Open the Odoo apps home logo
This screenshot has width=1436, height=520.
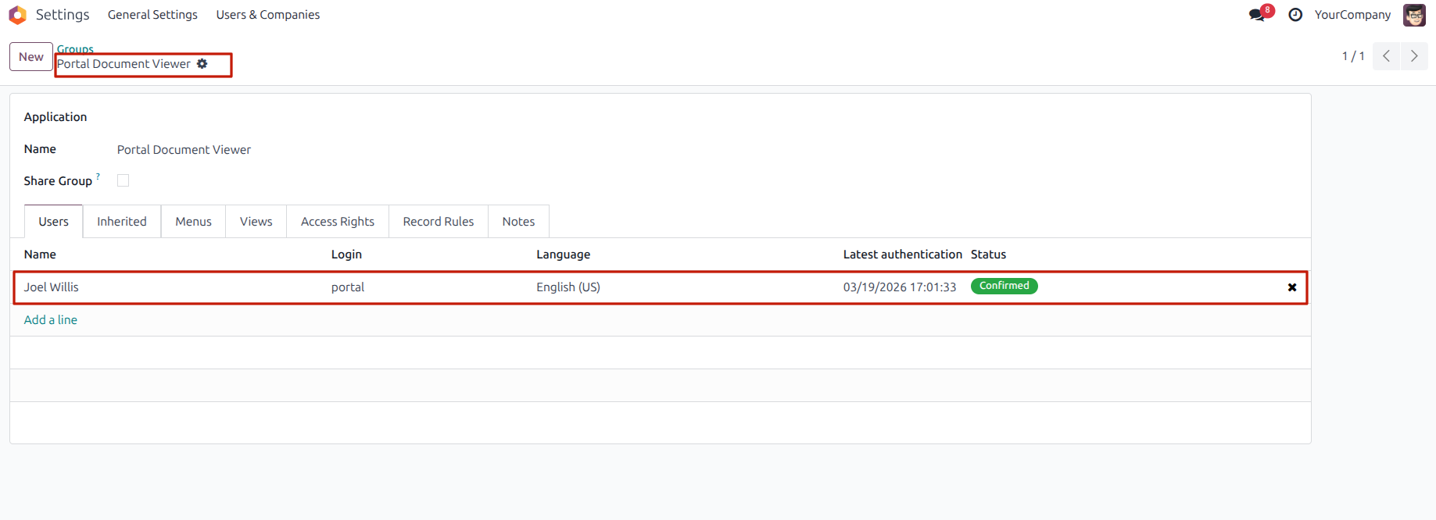point(17,15)
